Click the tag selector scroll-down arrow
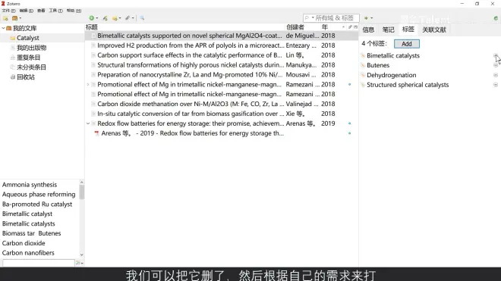The width and height of the screenshot is (501, 281). coord(82,254)
